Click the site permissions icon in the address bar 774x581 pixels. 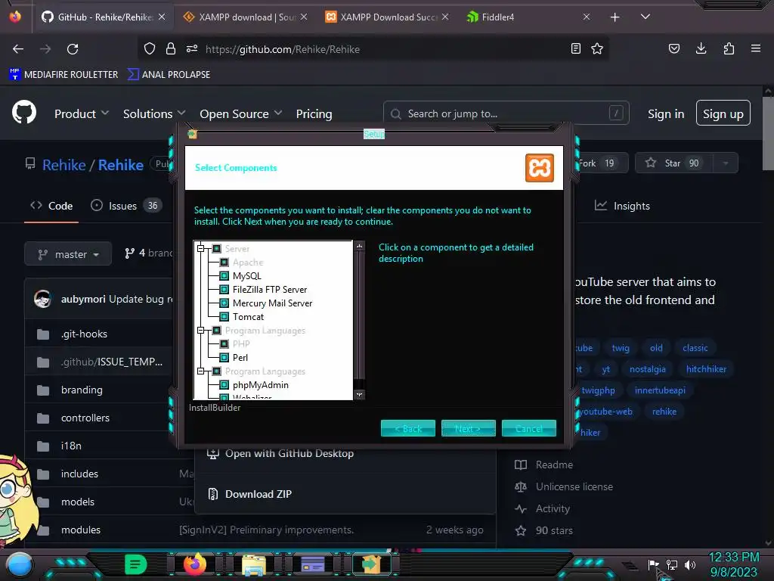coord(192,48)
